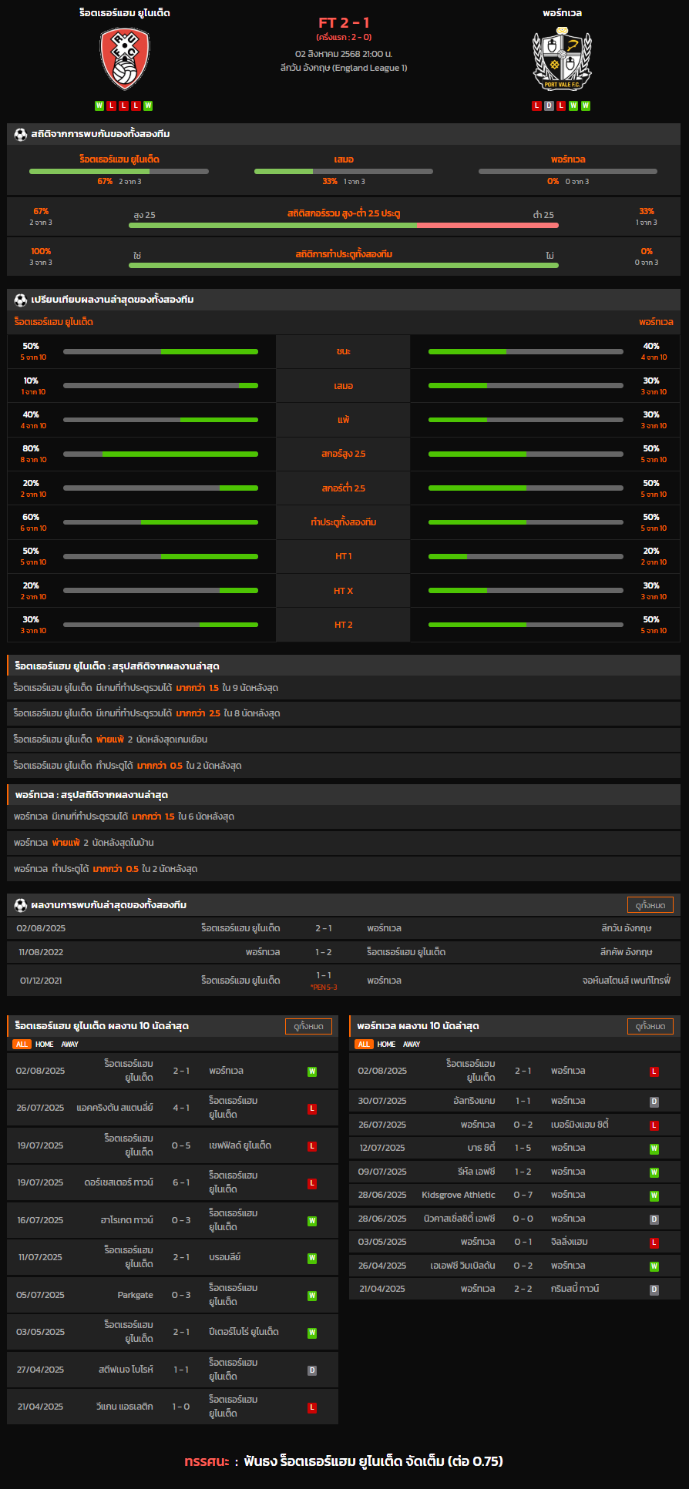This screenshot has width=689, height=1489.
Task: Select AWAY tab in Rotherham last 10 matches
Action: coord(70,1045)
